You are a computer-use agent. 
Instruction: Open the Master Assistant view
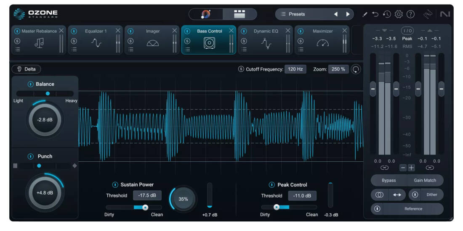coord(206,14)
